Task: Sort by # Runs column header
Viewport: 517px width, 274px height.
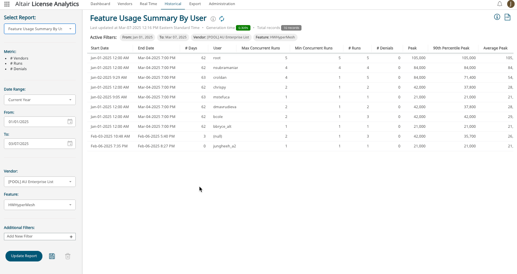Action: coord(354,48)
